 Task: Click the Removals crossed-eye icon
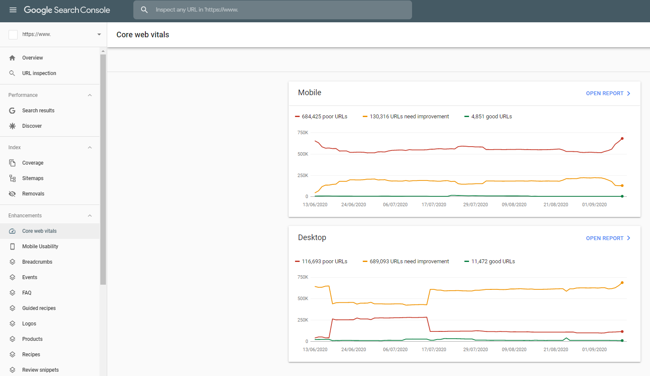click(12, 194)
